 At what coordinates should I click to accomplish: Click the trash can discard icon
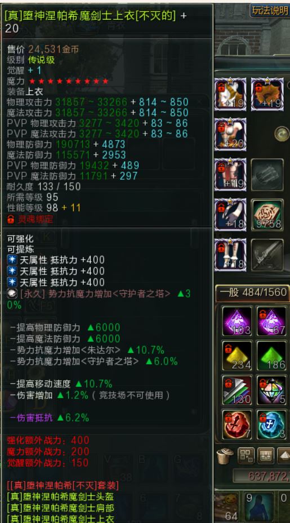point(225,455)
